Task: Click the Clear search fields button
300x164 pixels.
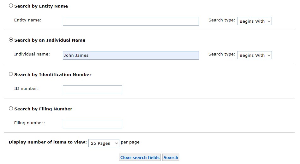Action: (x=140, y=157)
